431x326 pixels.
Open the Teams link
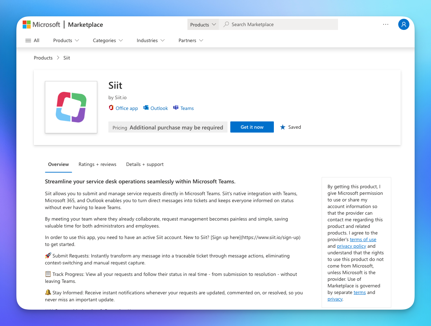[187, 108]
